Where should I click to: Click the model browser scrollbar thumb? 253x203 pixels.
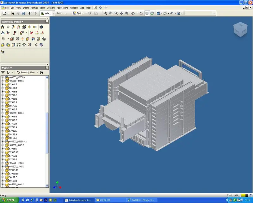tap(47, 133)
